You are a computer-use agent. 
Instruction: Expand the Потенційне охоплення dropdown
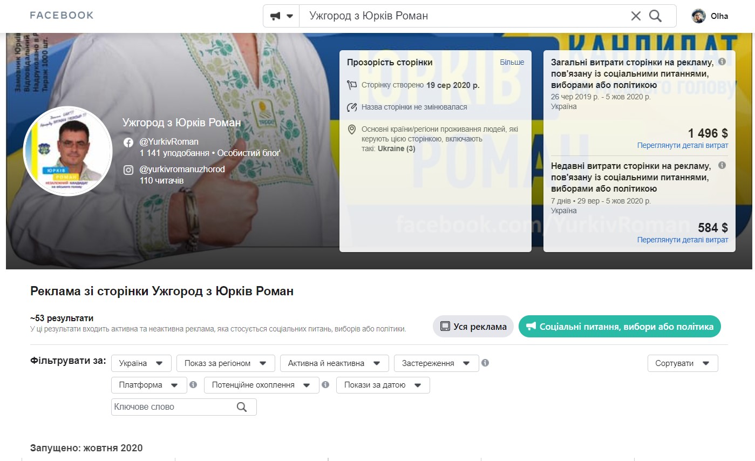tap(262, 385)
